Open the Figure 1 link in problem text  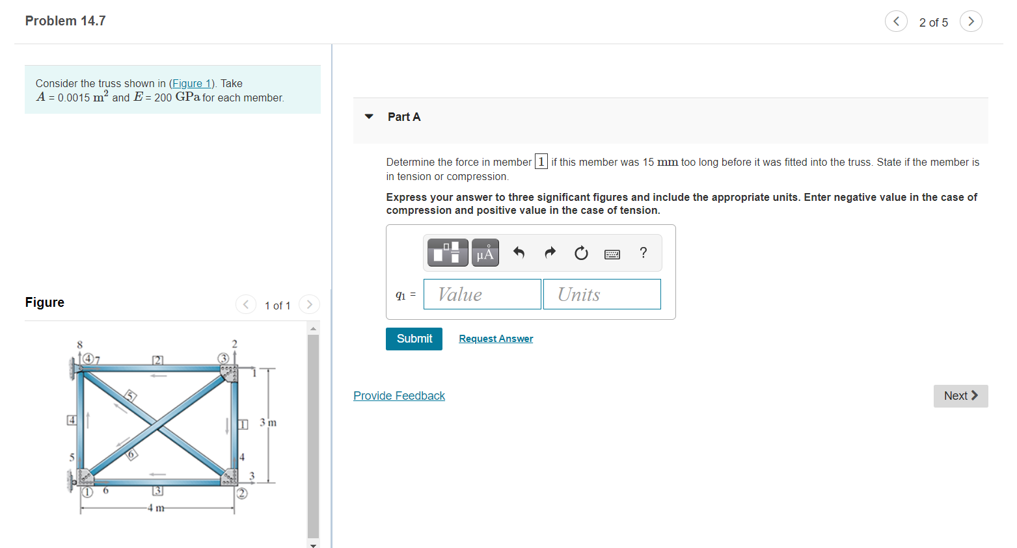click(x=192, y=83)
